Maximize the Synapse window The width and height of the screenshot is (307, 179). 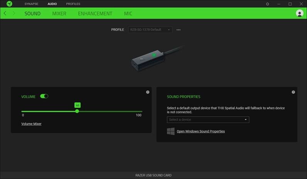tap(290, 4)
